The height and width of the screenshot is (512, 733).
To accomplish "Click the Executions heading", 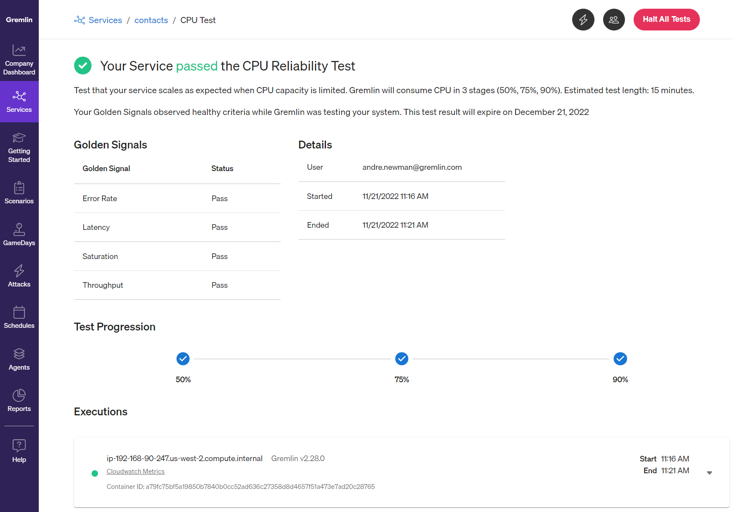I will pyautogui.click(x=101, y=412).
